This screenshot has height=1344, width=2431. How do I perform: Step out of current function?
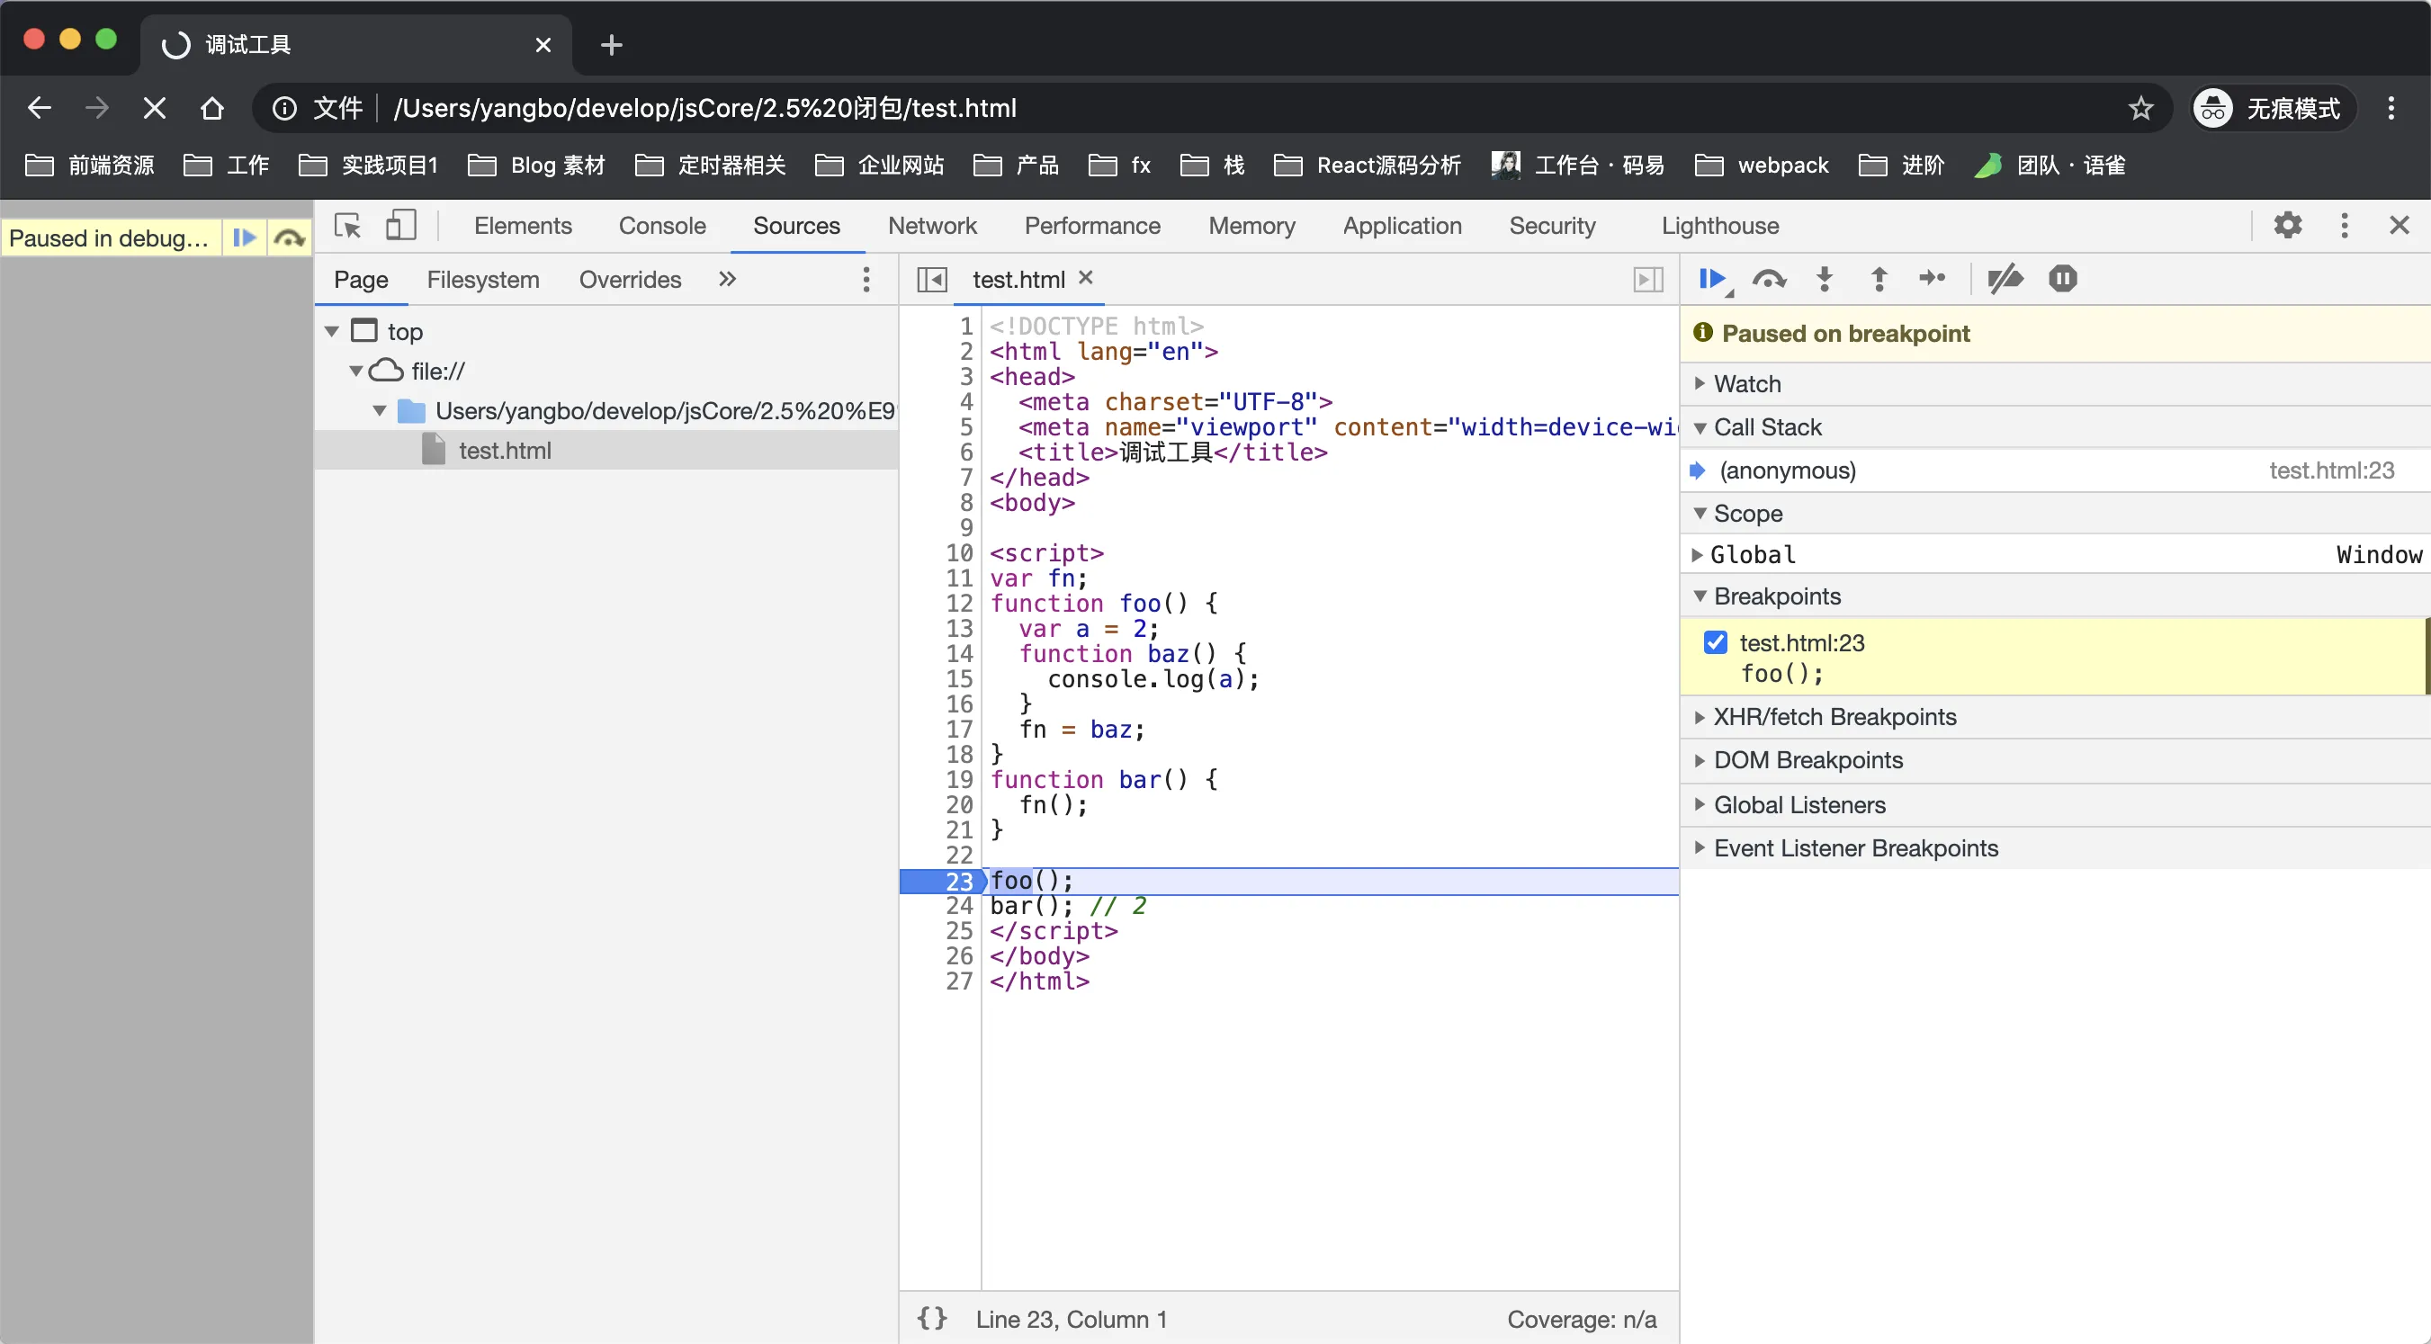[1879, 280]
